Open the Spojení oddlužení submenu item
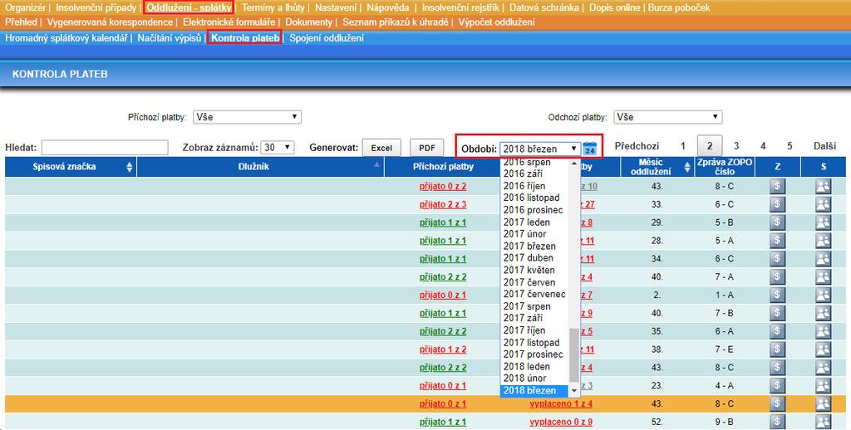The width and height of the screenshot is (851, 430). [x=326, y=38]
